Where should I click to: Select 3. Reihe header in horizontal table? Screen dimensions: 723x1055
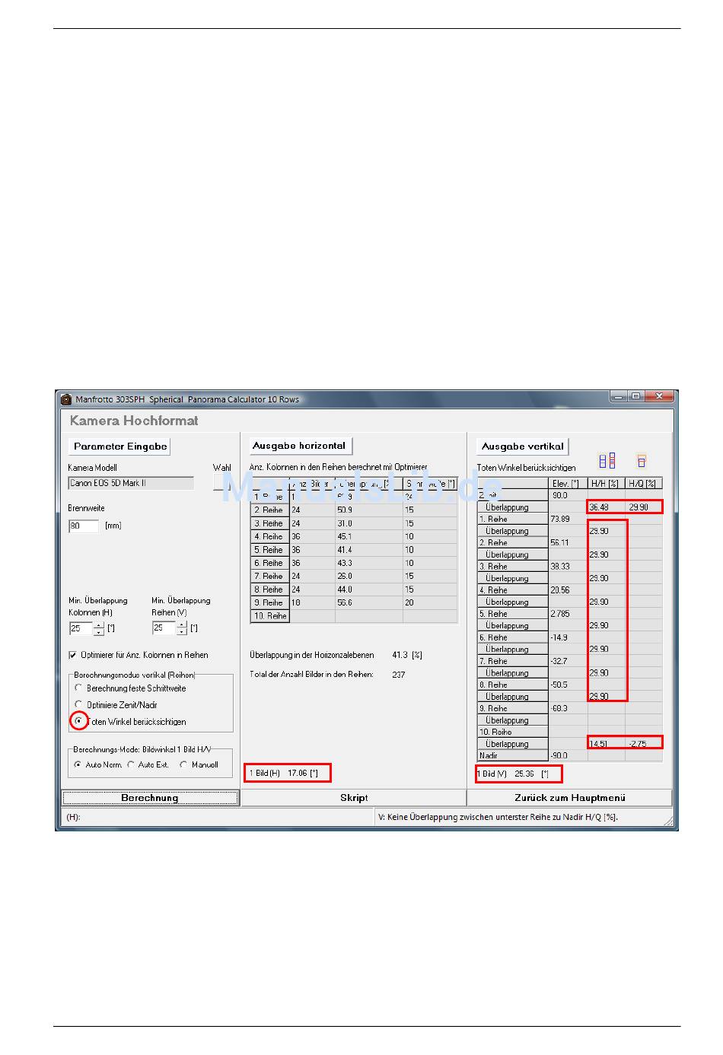click(270, 523)
